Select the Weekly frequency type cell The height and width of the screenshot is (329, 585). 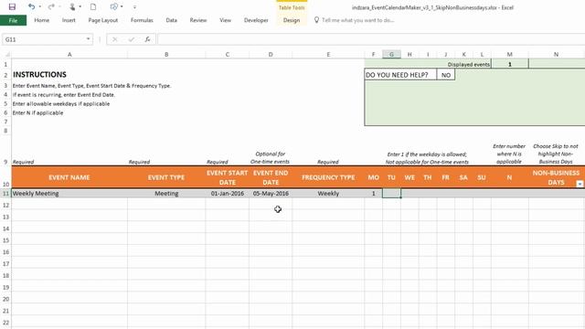[328, 193]
